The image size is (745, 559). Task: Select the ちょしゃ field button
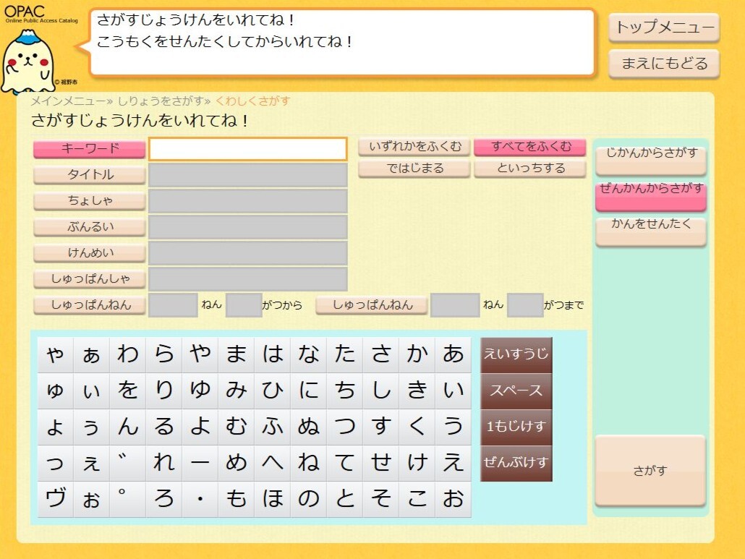point(89,201)
